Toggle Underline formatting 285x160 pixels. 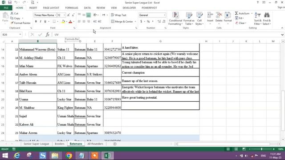click(x=45, y=22)
